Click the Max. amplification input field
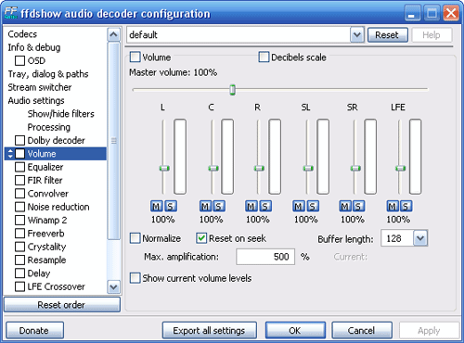464x343 pixels. point(265,257)
